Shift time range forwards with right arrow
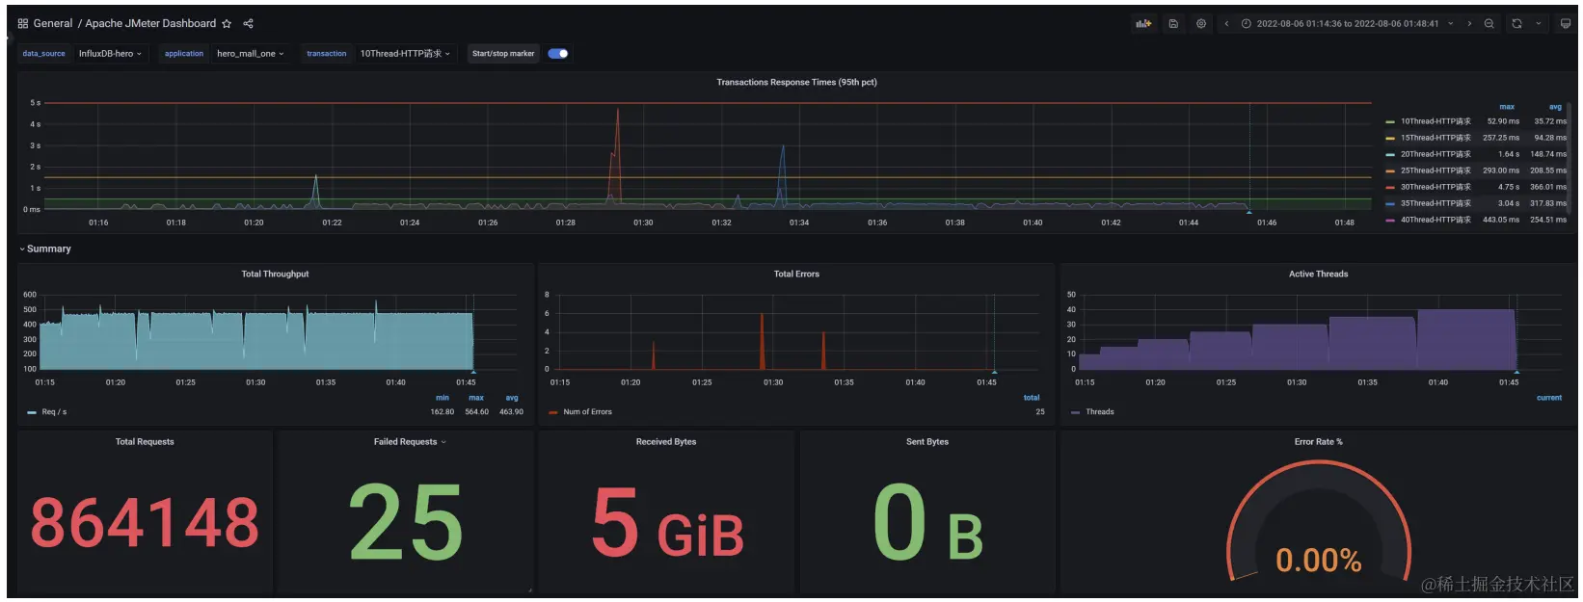 click(x=1469, y=23)
